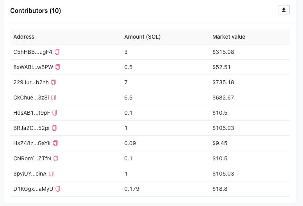Copy address CkChue...3z8i
Image resolution: width=303 pixels, height=206 pixels.
tap(53, 98)
